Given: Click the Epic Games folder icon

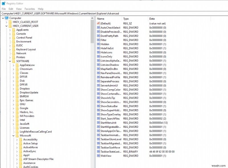Looking at the screenshot, I should pyautogui.click(x=18, y=100).
